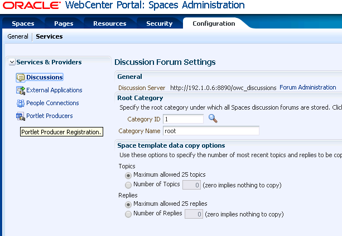342x236 pixels.
Task: Click the Category ID input field
Action: (x=183, y=119)
